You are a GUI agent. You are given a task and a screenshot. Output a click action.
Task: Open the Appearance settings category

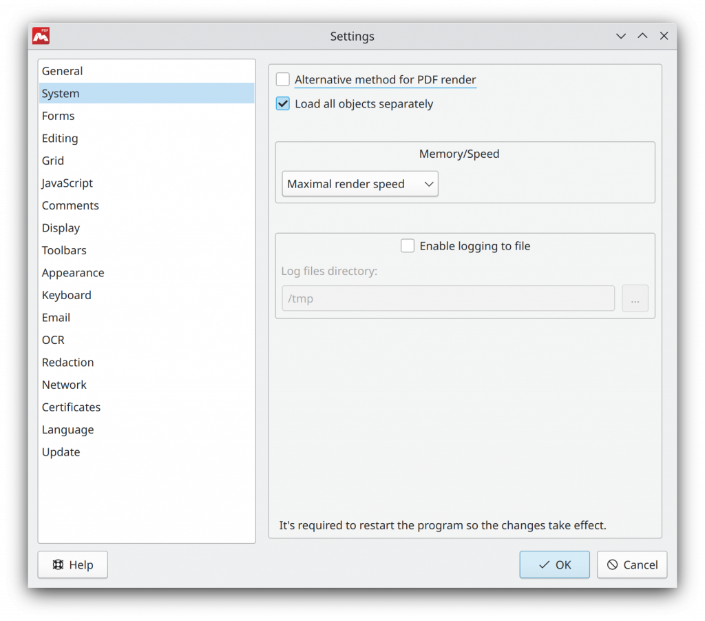point(147,273)
